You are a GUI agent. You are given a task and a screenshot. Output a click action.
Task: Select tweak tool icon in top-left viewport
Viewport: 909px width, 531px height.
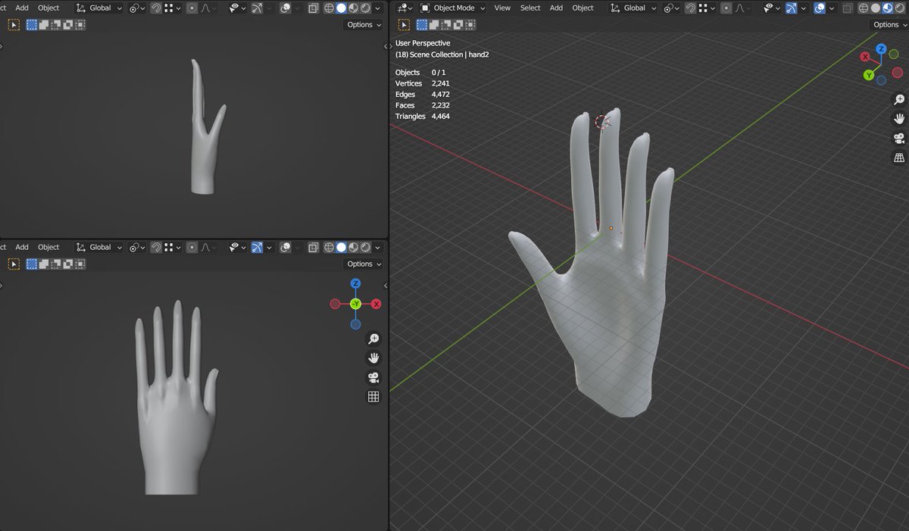pos(14,24)
